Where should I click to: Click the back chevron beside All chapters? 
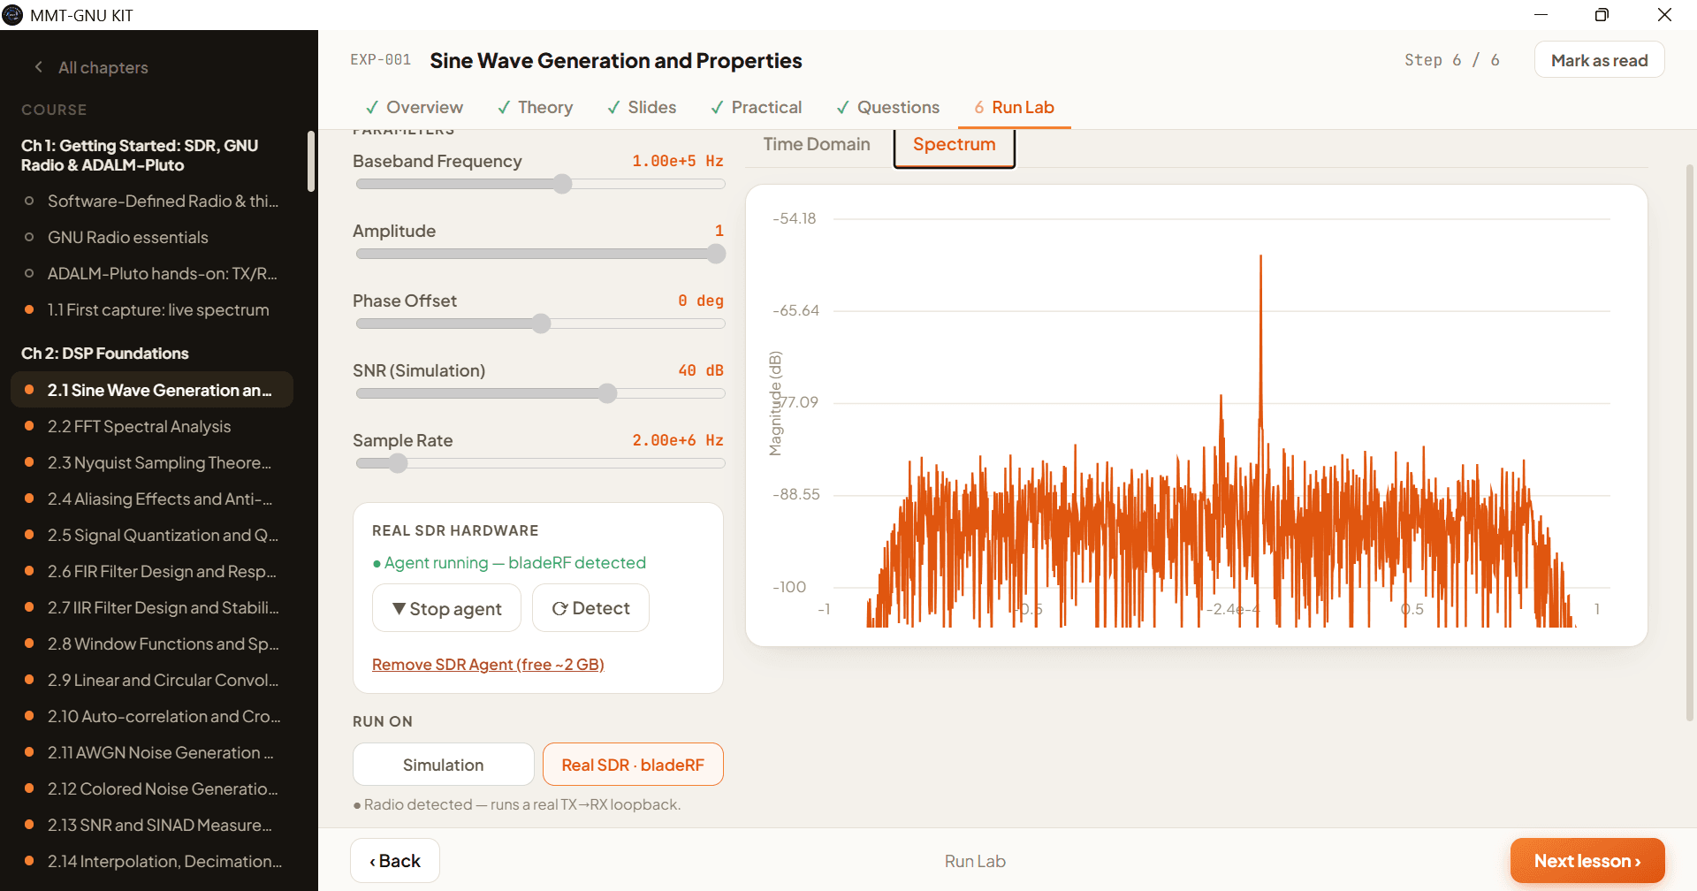point(38,67)
